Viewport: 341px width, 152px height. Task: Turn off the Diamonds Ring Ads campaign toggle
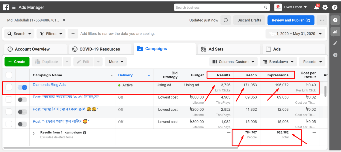pyautogui.click(x=23, y=87)
